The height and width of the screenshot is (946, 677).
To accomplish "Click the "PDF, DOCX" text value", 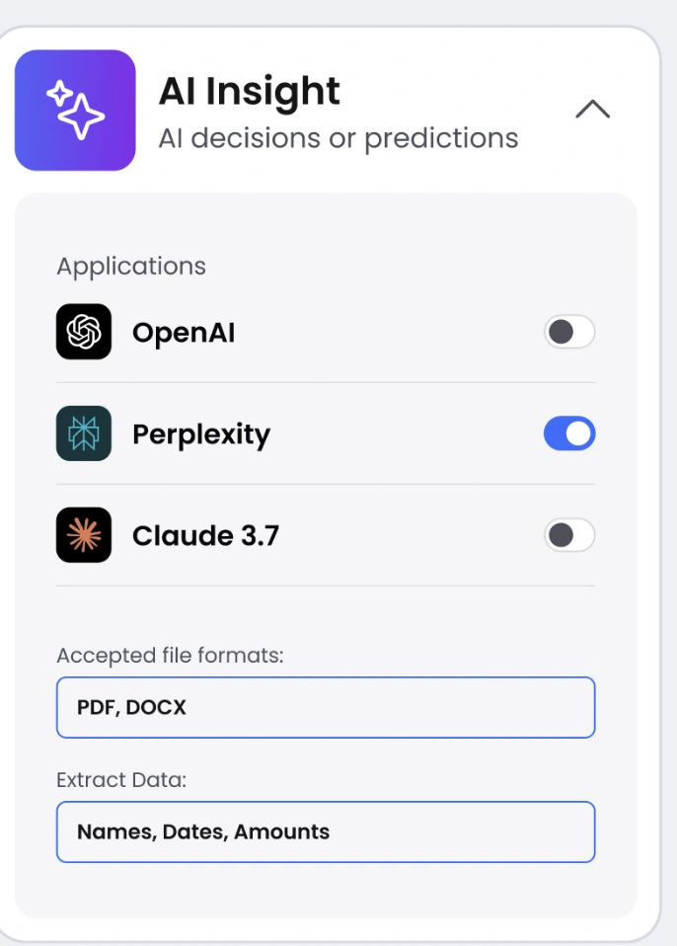I will [x=131, y=708].
